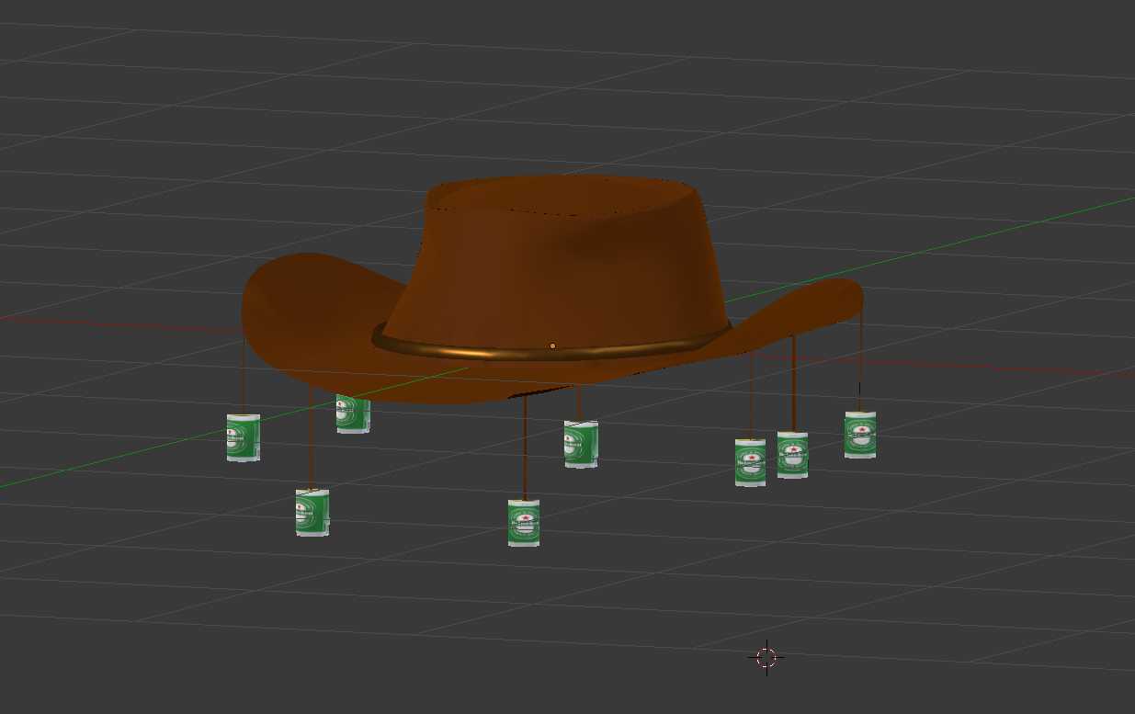Click the string holding the leftmost can
Image resolution: width=1135 pixels, height=714 pixels.
(244, 377)
